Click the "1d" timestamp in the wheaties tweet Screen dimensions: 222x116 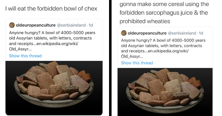point(201,33)
